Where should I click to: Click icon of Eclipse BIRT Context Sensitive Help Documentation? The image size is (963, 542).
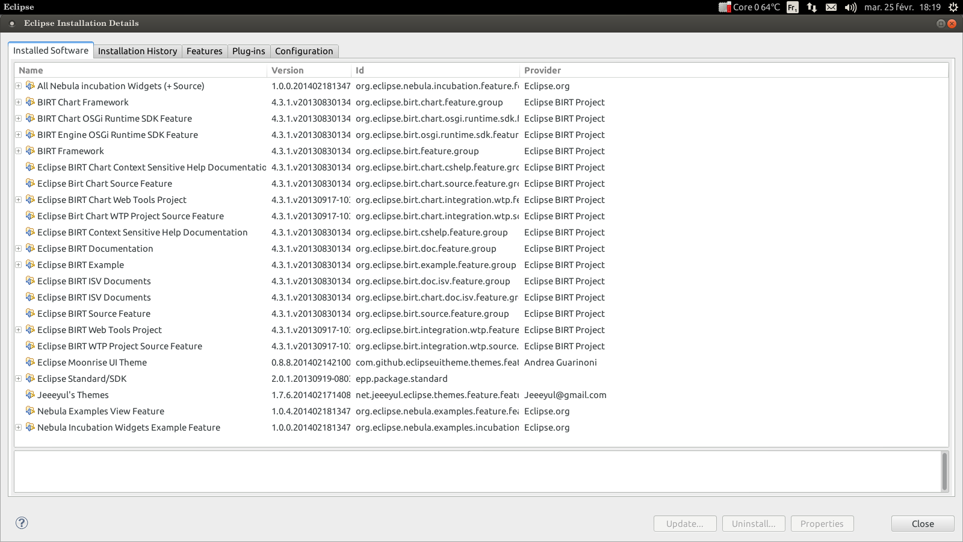coord(30,232)
